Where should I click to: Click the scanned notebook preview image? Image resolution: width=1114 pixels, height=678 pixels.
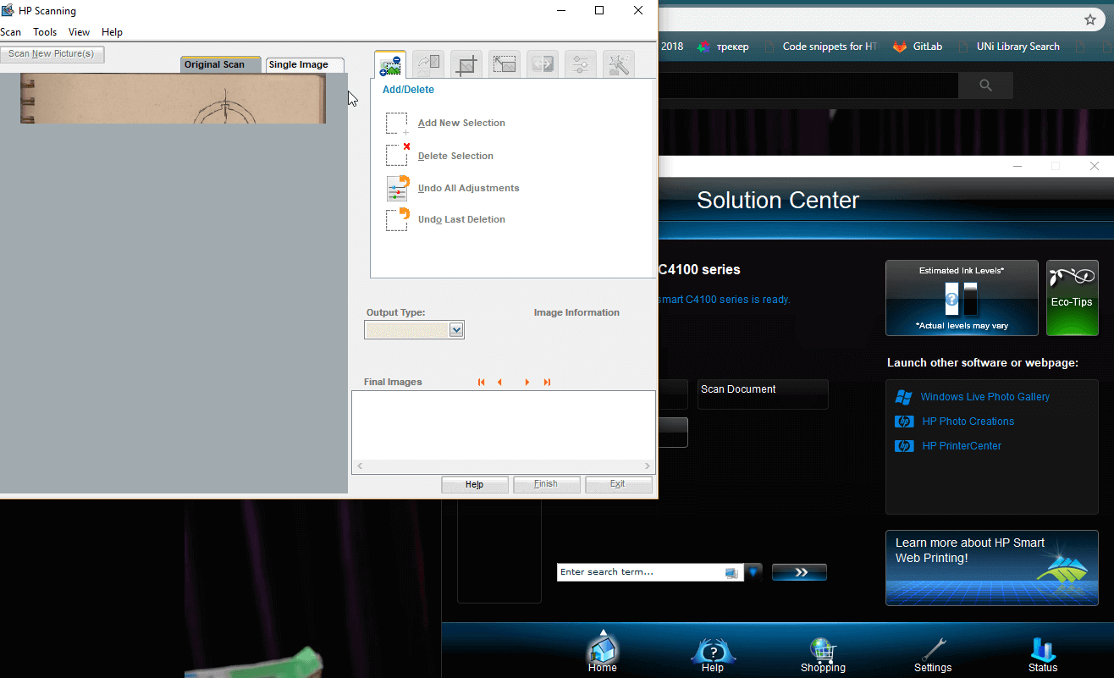pos(173,98)
